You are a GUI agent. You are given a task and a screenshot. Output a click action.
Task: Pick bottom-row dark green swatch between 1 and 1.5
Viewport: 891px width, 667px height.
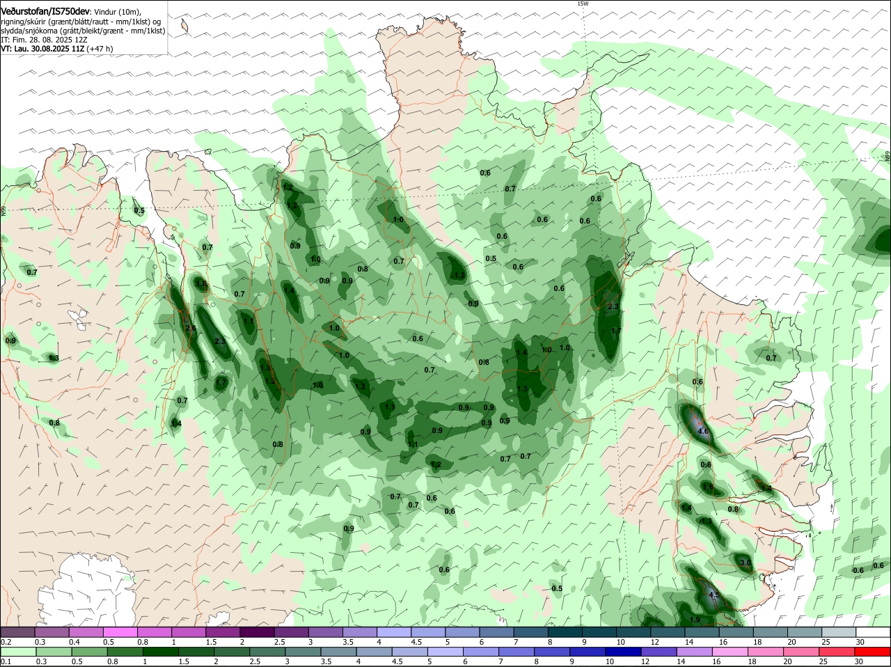coord(160,652)
